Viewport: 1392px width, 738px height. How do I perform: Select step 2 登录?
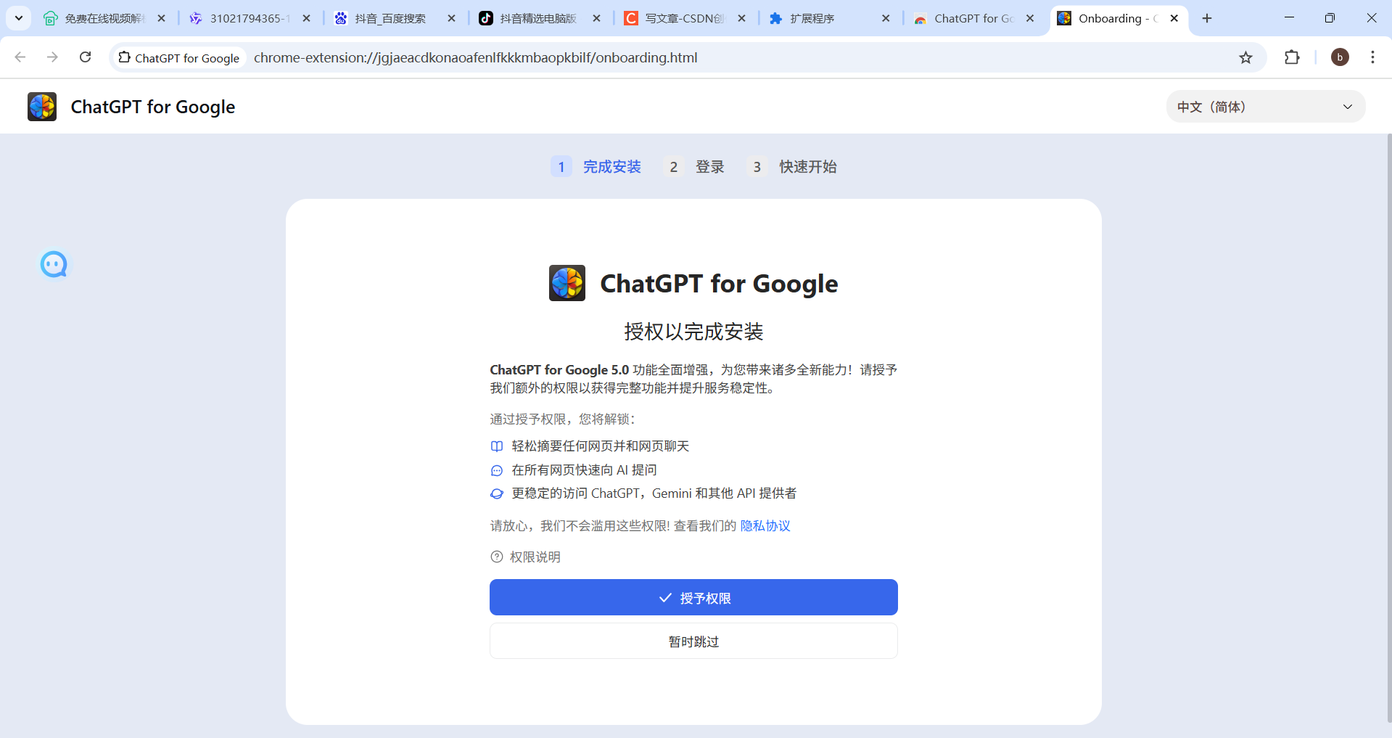694,167
